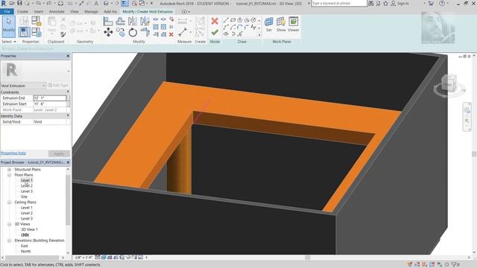This screenshot has height=268, width=477.
Task: Choose the Spline draw tool
Action: 253,28
